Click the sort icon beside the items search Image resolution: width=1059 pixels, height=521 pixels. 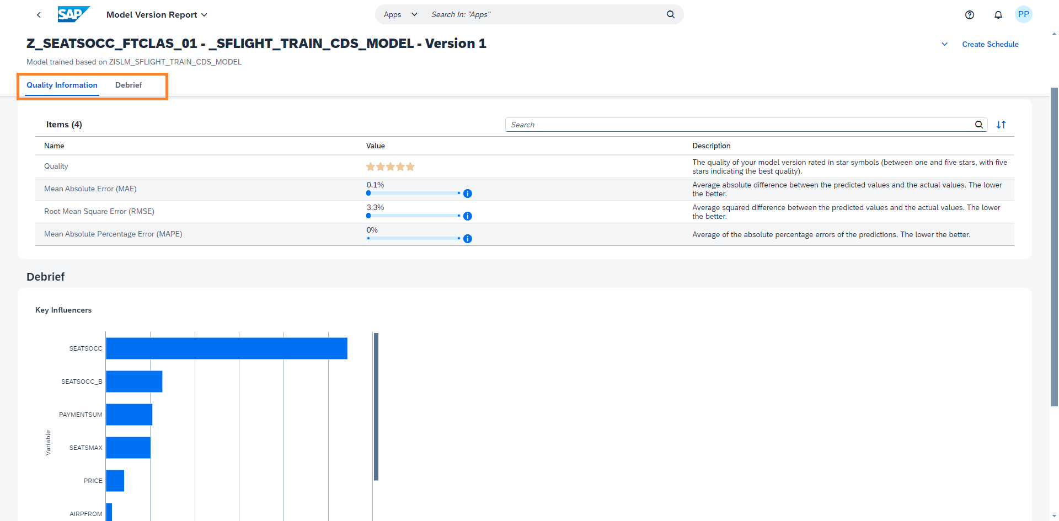(1001, 125)
